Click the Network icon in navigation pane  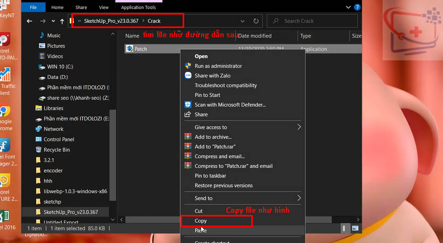[x=38, y=129]
